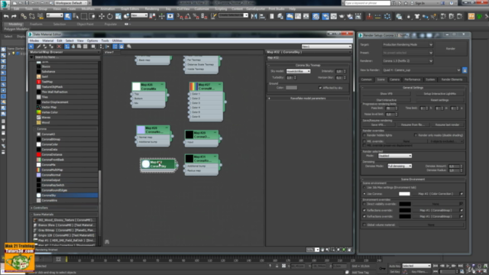The height and width of the screenshot is (275, 489).
Task: Open the Target rendering mode dropdown
Action: pyautogui.click(x=407, y=44)
